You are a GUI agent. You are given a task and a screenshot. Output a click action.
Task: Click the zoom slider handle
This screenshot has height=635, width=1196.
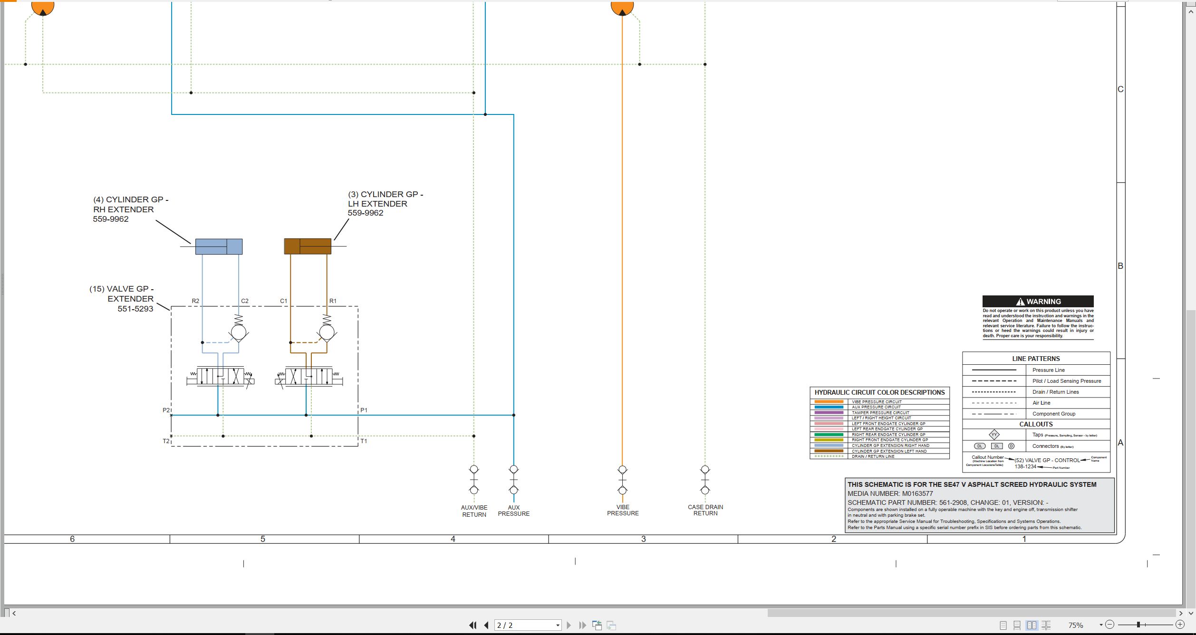point(1138,625)
